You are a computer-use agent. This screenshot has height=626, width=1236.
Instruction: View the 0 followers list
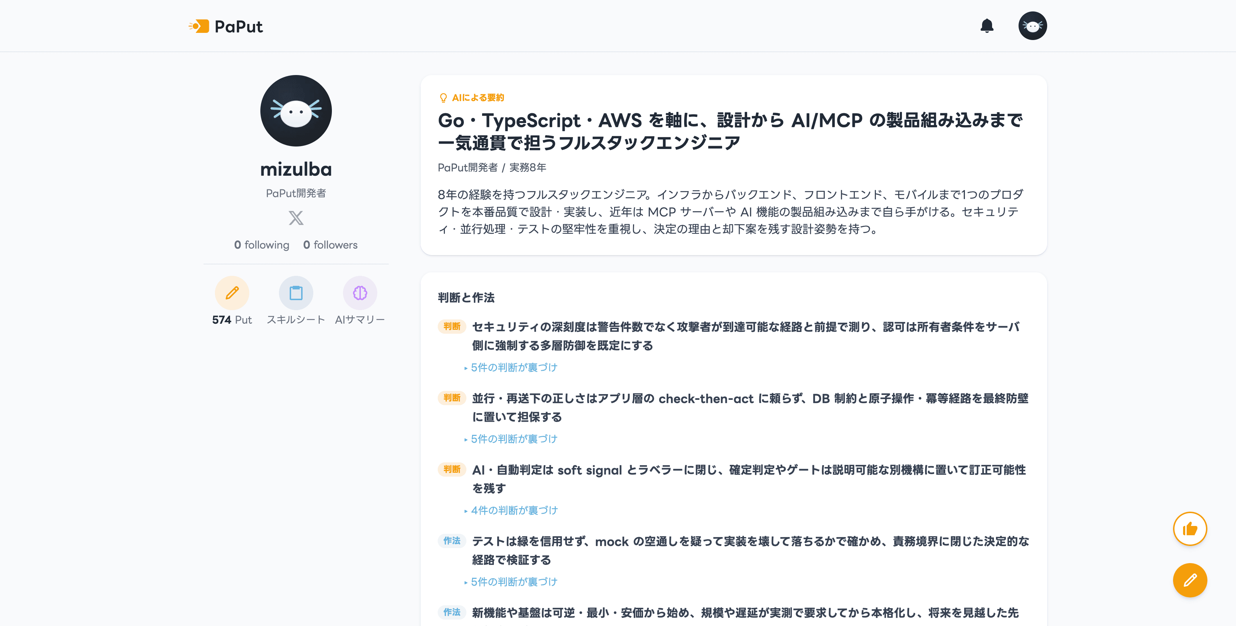point(330,245)
